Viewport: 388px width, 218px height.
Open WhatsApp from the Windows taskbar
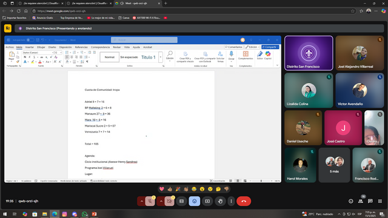click(84, 214)
